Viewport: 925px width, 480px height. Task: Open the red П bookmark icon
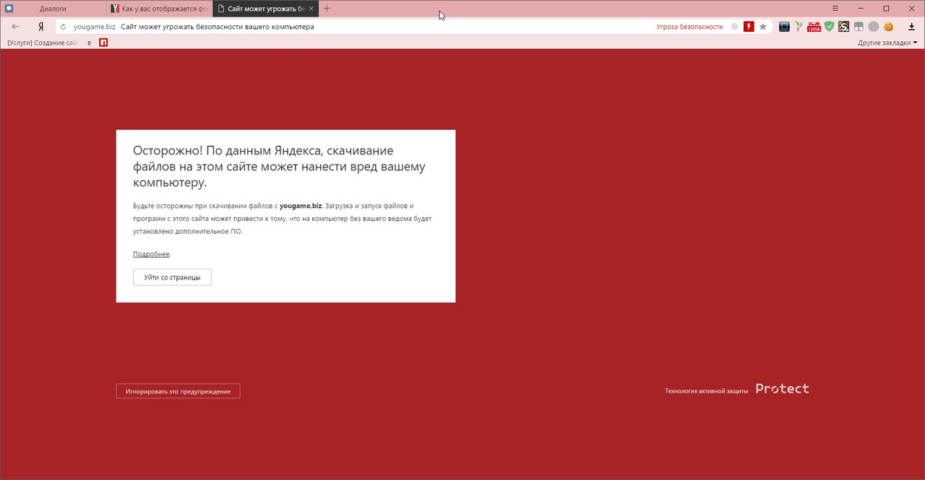(103, 43)
